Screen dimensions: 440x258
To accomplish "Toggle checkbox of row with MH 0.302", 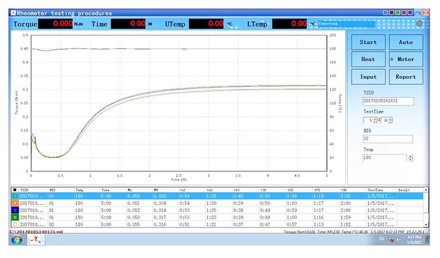I will coord(15,196).
